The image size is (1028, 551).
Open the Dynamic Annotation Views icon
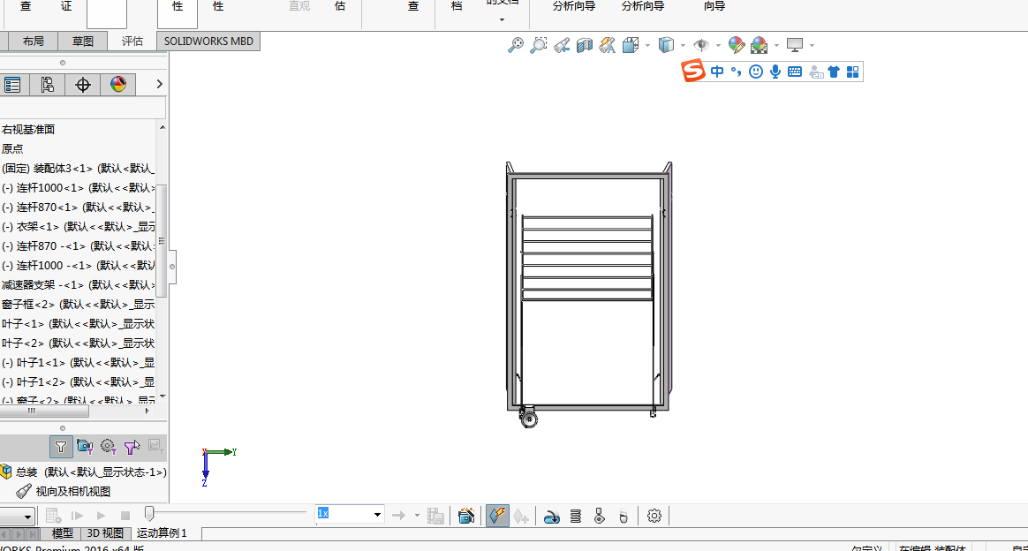(607, 45)
